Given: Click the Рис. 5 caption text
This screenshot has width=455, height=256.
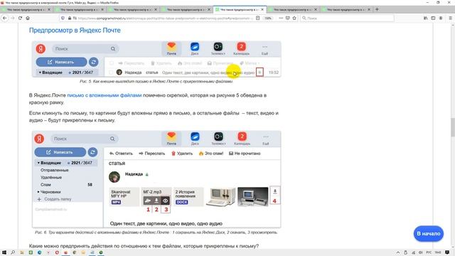Looking at the screenshot, I should pyautogui.click(x=156, y=81).
